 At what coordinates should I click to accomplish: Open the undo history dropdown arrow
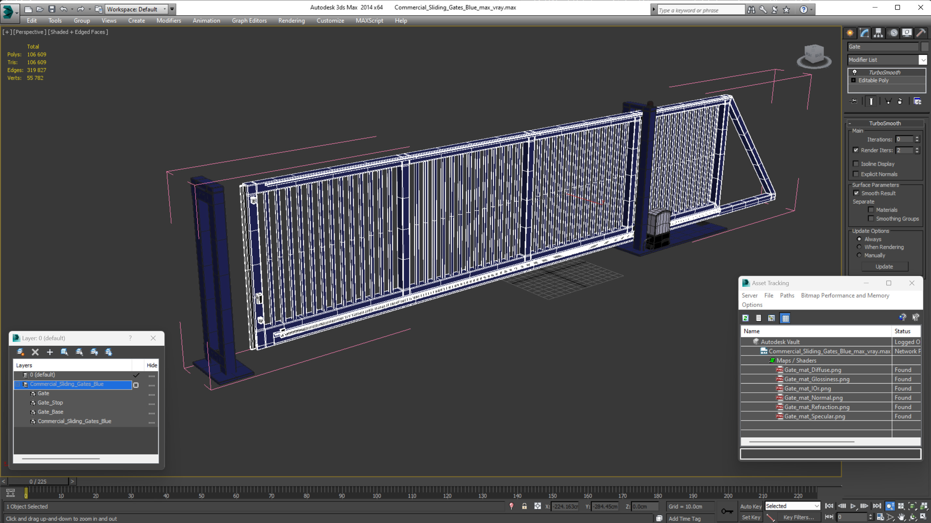click(72, 9)
